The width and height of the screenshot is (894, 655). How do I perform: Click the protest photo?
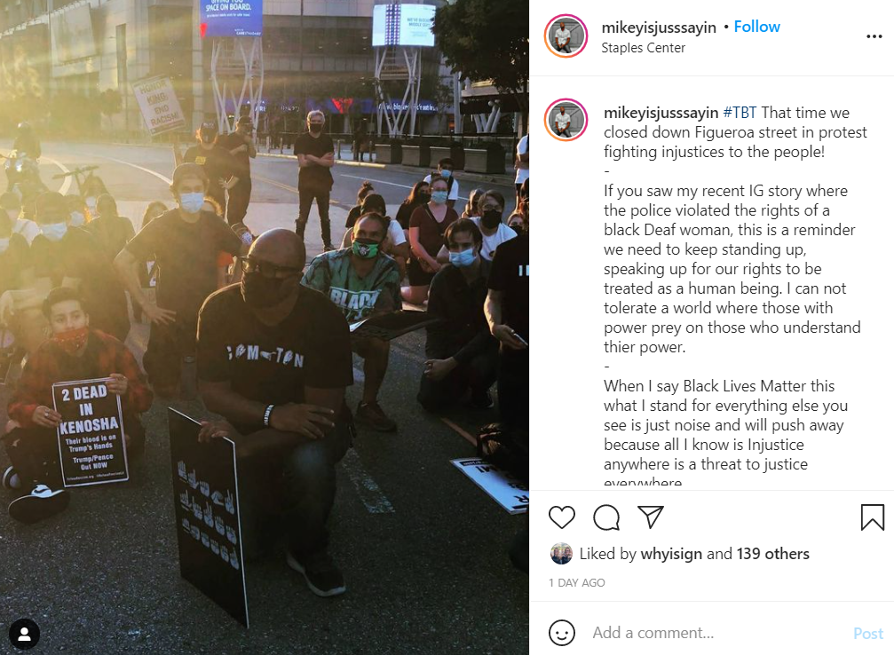click(x=265, y=327)
